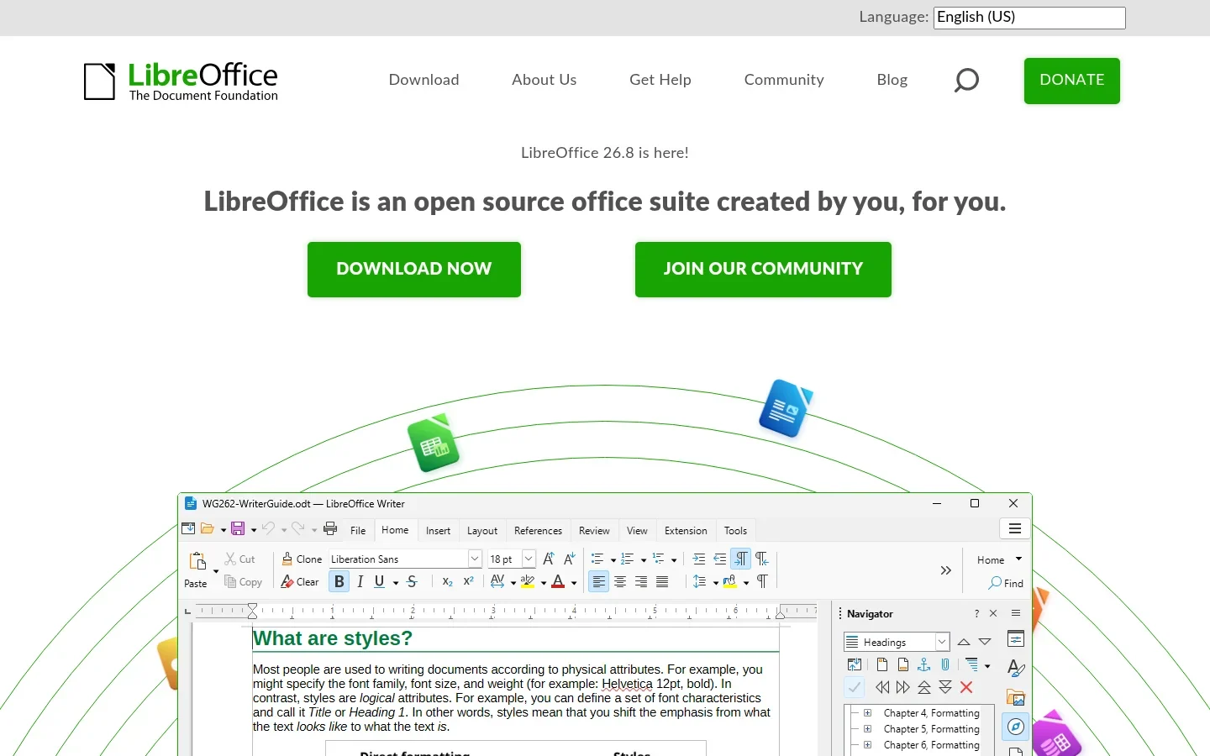
Task: Click the Align Right icon
Action: (641, 581)
